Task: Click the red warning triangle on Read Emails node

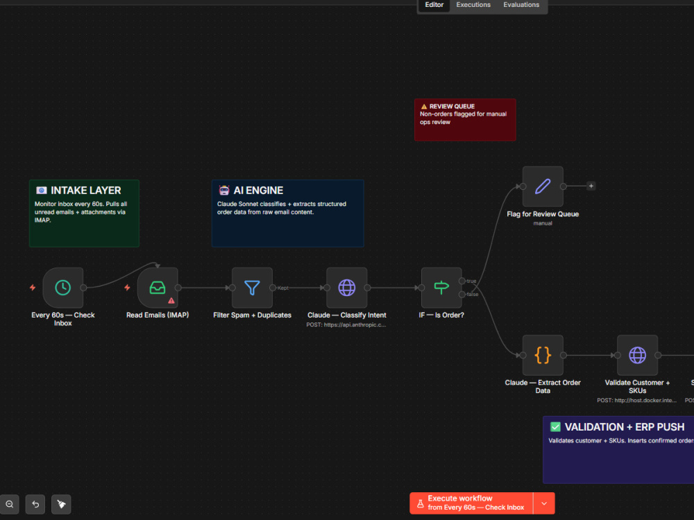Action: point(171,301)
